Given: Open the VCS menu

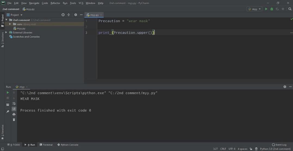Looking at the screenshot, I should click(x=81, y=3).
